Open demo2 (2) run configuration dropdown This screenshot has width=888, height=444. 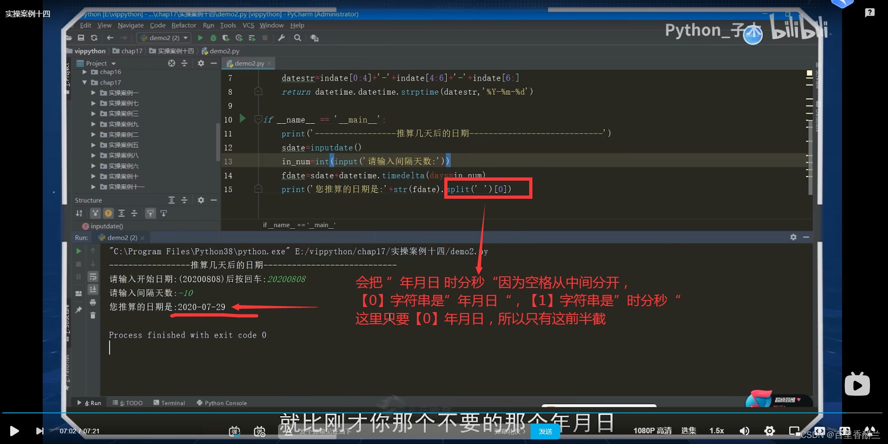pos(164,38)
